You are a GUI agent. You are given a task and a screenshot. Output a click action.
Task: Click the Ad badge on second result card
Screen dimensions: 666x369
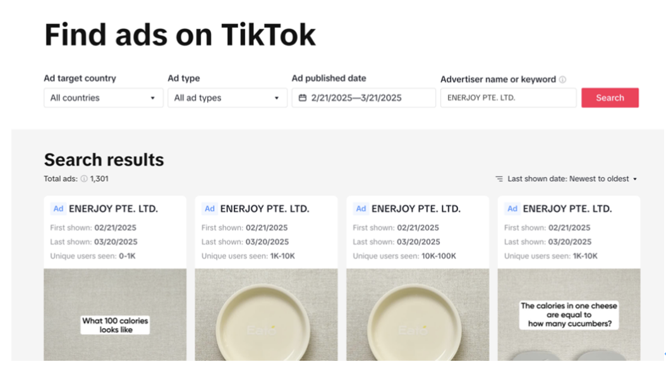click(210, 209)
